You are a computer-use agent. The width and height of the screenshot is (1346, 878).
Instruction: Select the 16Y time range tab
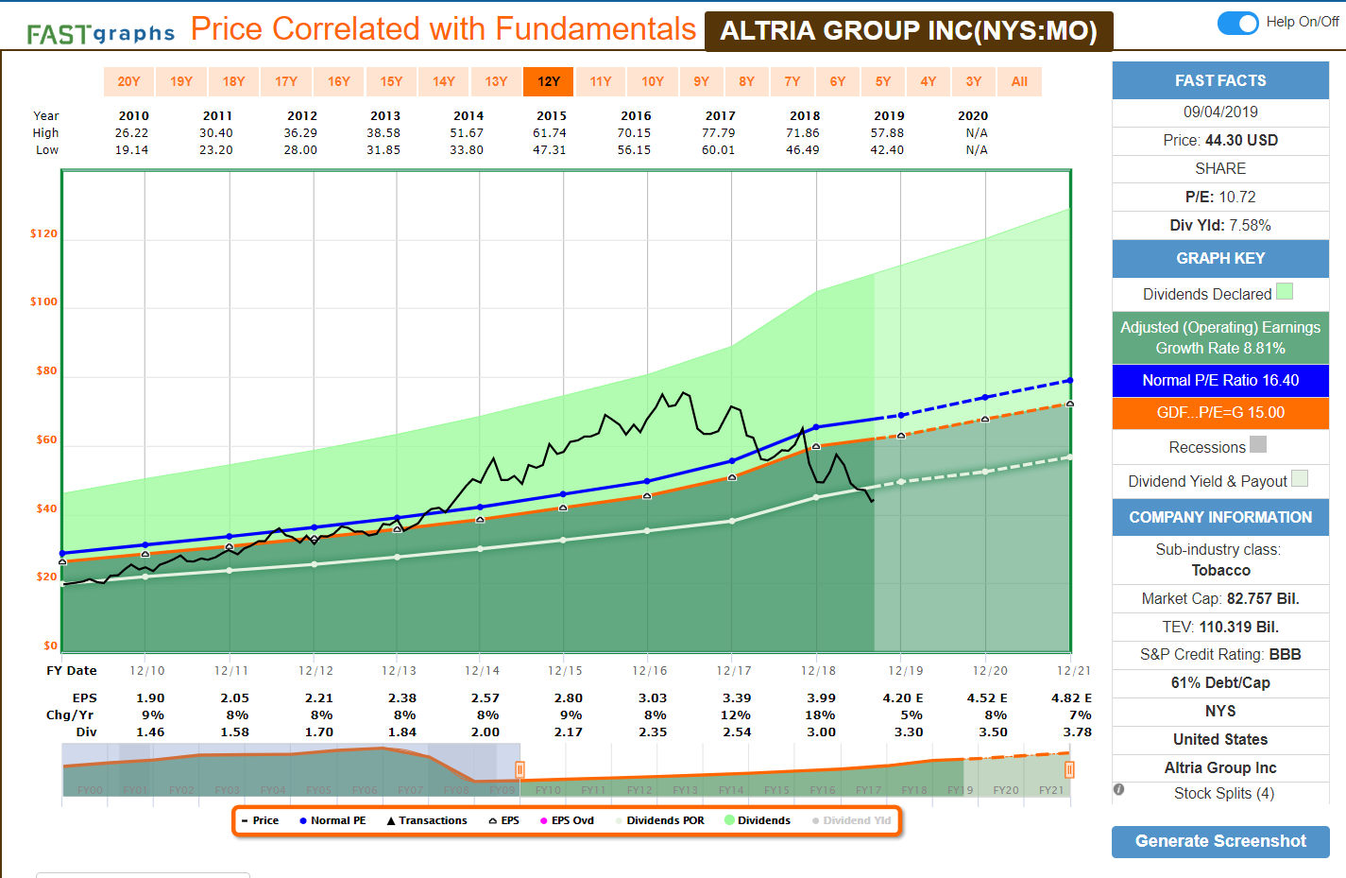click(x=338, y=81)
